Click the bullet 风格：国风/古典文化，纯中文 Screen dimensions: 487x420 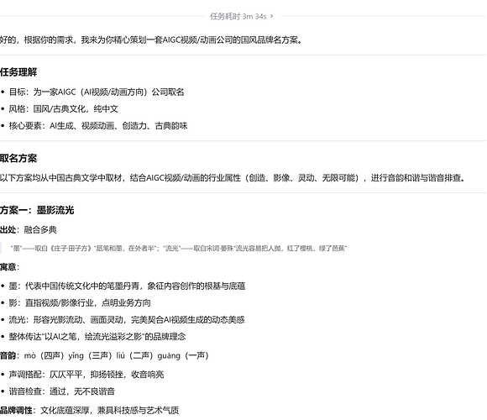[63, 108]
